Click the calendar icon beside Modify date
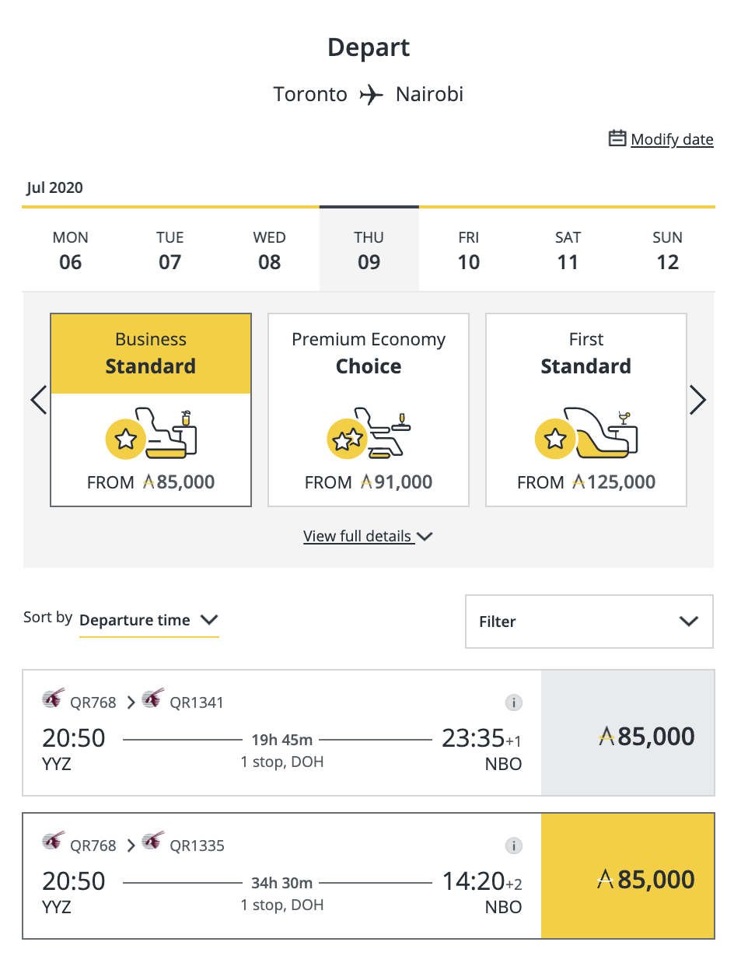 point(617,138)
